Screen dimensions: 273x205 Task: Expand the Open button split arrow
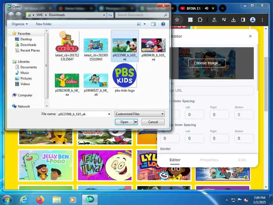(x=136, y=122)
